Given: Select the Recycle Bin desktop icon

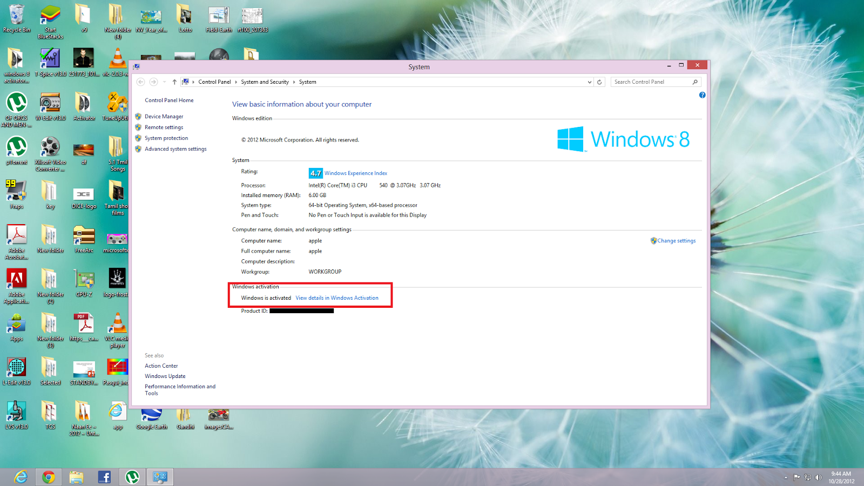Looking at the screenshot, I should tap(17, 19).
